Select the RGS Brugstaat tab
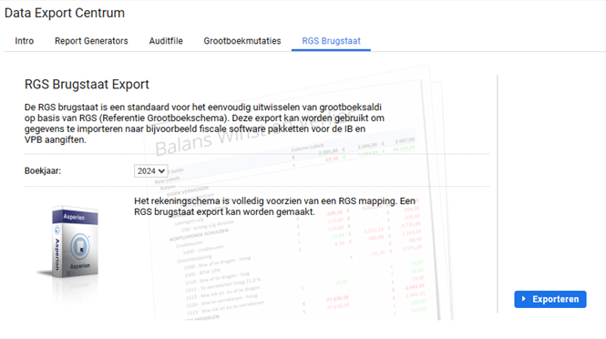Viewport: 606px width, 339px height. (x=331, y=41)
